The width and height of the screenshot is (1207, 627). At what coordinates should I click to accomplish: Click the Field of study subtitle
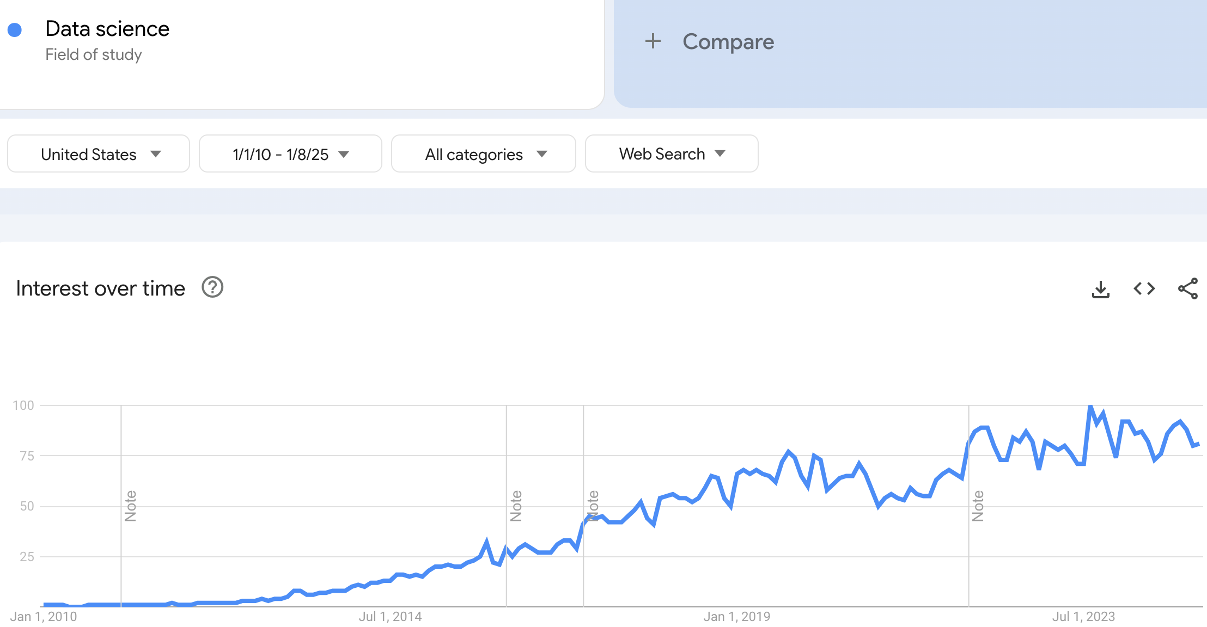point(93,54)
